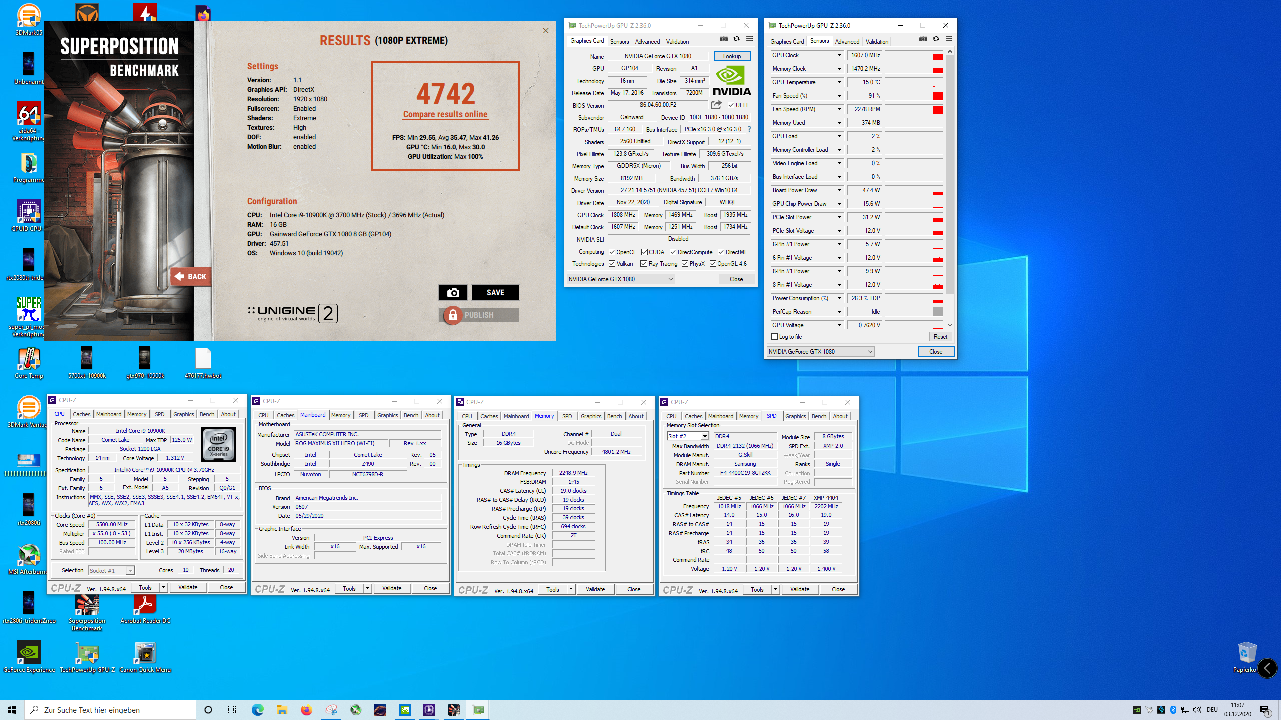Expand the Board Power Draw sensor dropdown
Viewport: 1281px width, 720px height.
(839, 190)
